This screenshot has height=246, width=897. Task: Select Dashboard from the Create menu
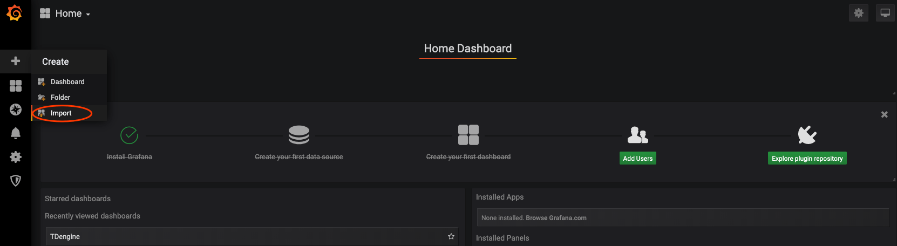point(67,82)
